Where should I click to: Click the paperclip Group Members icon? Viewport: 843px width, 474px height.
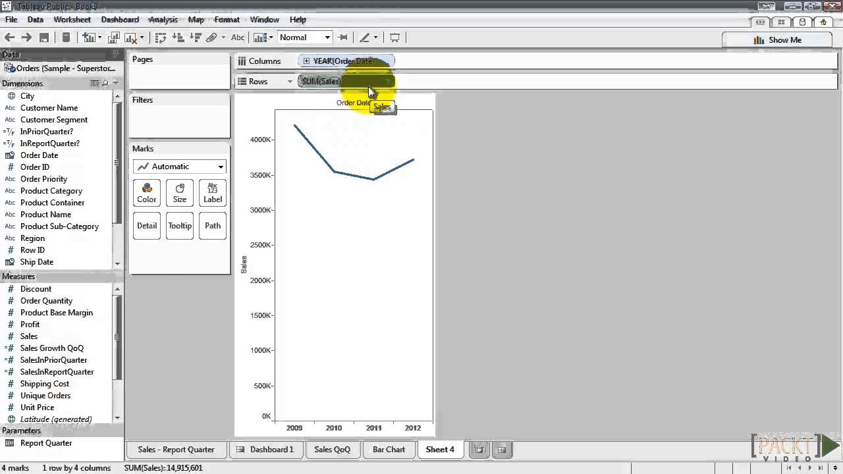212,38
